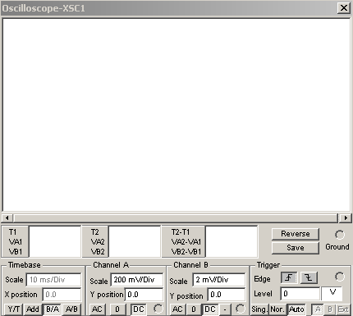The image size is (353, 316).
Task: Click the T2-T1 readout box
Action: (232, 241)
